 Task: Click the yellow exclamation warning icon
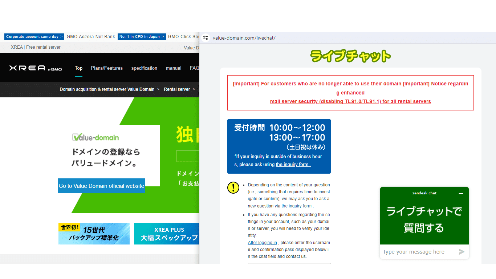(233, 187)
